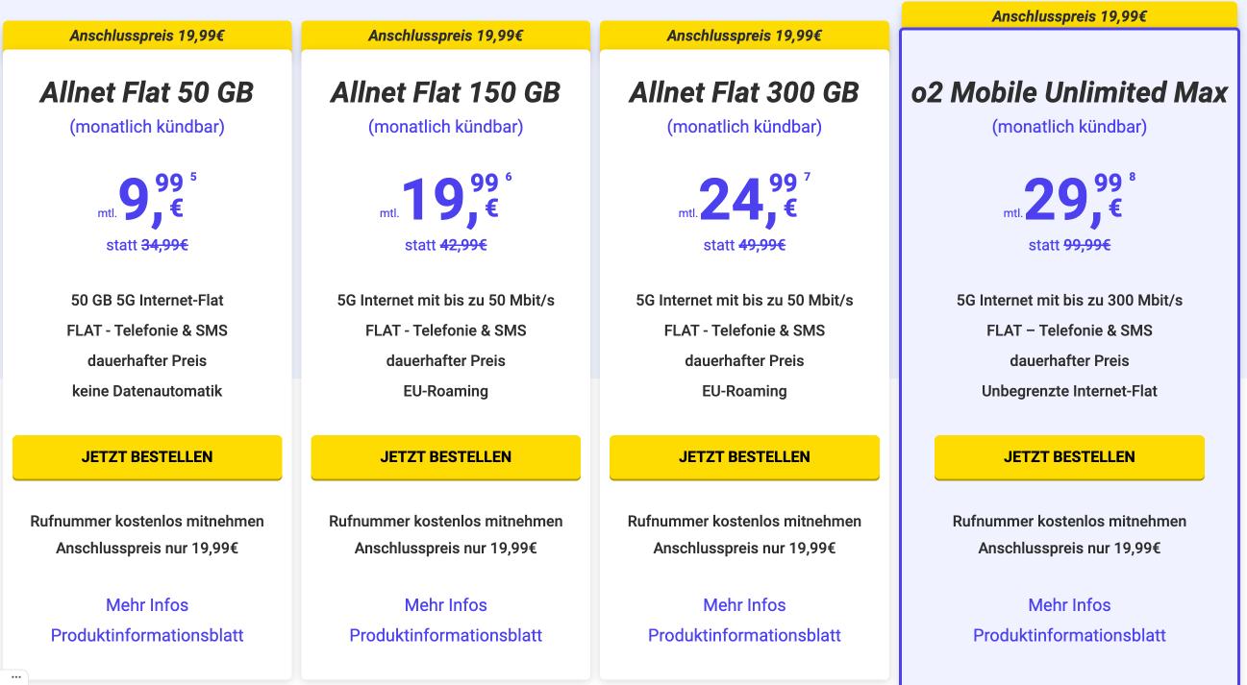Select the o2 Mobile Unlimited Max title
Image resolution: width=1247 pixels, height=685 pixels.
[x=1069, y=92]
